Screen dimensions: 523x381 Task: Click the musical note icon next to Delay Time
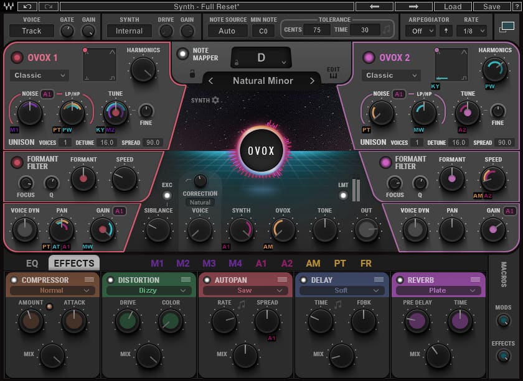(337, 303)
